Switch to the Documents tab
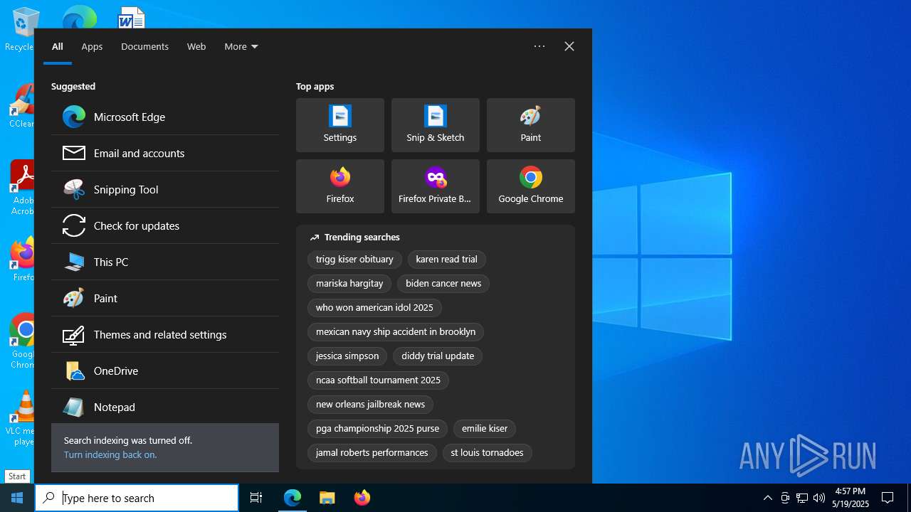Image resolution: width=911 pixels, height=512 pixels. click(144, 47)
